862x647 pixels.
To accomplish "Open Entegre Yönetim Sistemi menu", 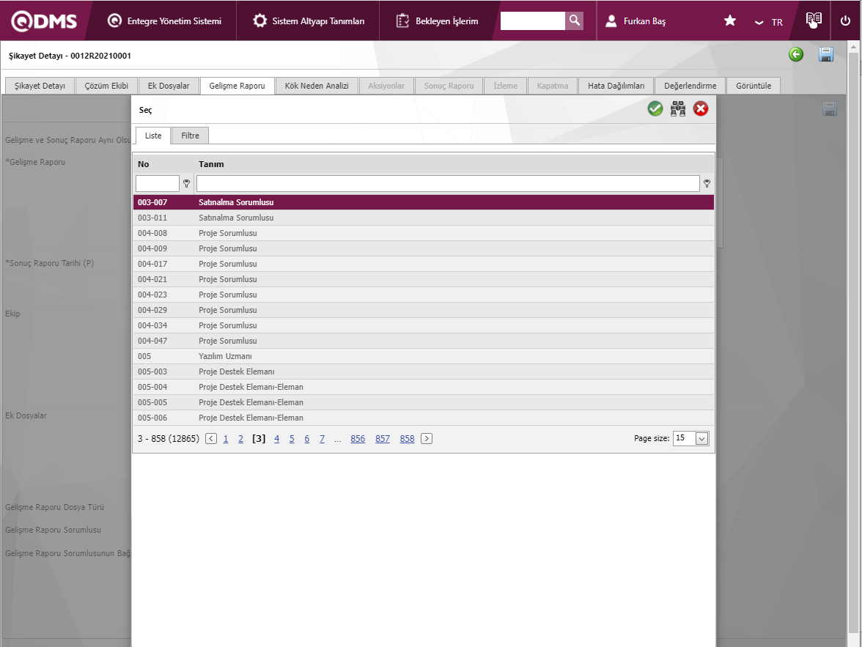I will pyautogui.click(x=165, y=21).
